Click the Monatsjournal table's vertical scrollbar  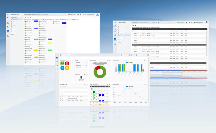pyautogui.click(x=207, y=41)
